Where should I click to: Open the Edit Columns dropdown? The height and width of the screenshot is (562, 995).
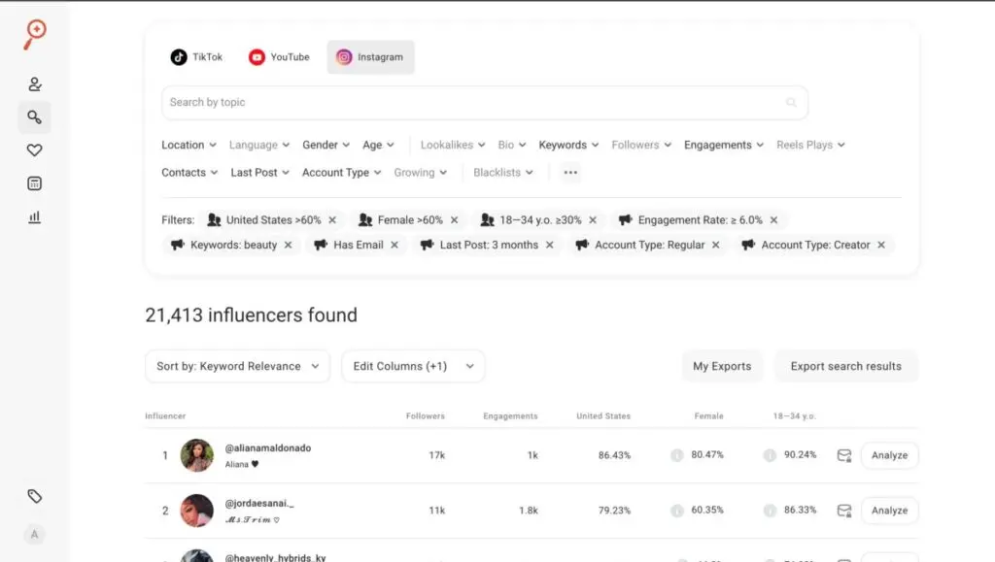(412, 366)
